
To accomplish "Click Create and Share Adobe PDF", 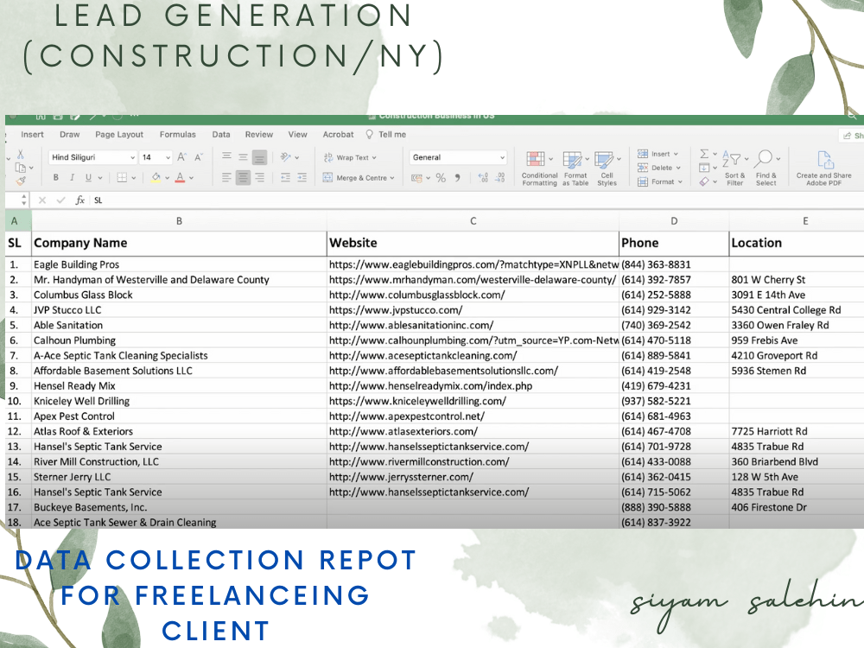I will 823,168.
